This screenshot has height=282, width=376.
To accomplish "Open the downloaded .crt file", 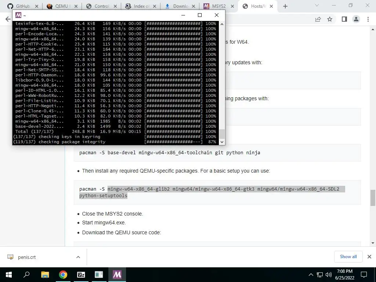I will [27, 257].
